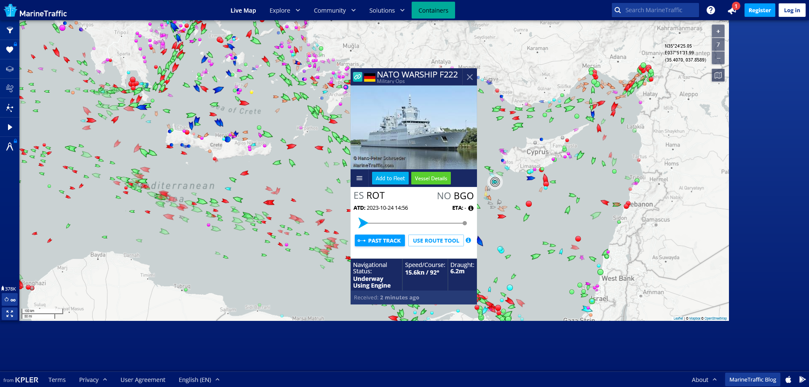Viewport: 809px width, 387px height.
Task: Click USE ROUTE TOOL button
Action: pyautogui.click(x=436, y=240)
